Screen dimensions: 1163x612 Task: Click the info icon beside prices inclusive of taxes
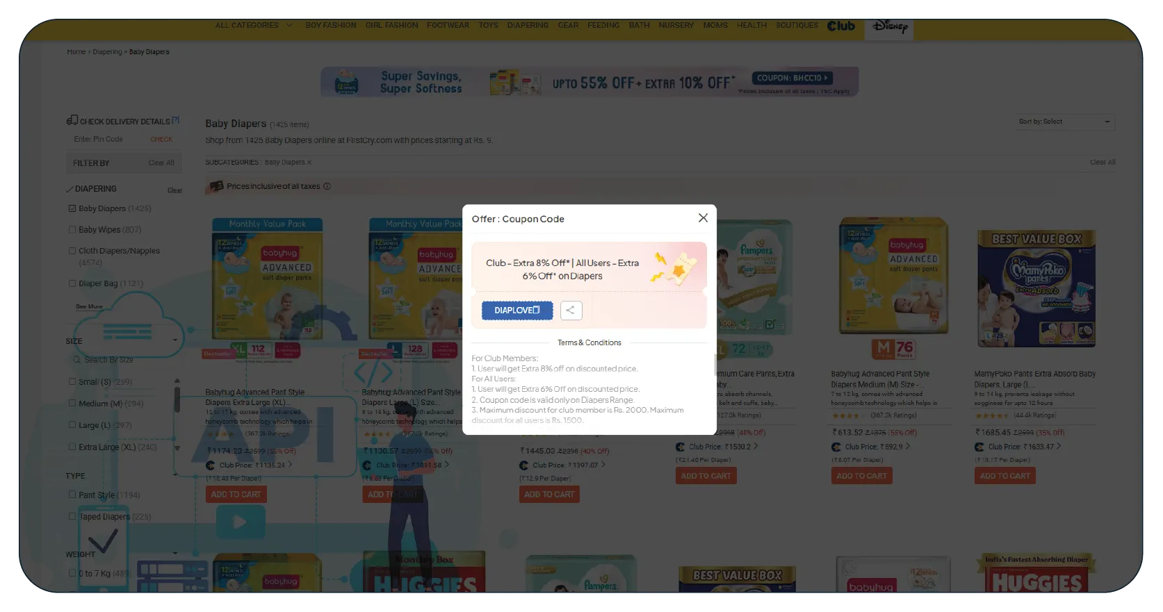coord(327,186)
